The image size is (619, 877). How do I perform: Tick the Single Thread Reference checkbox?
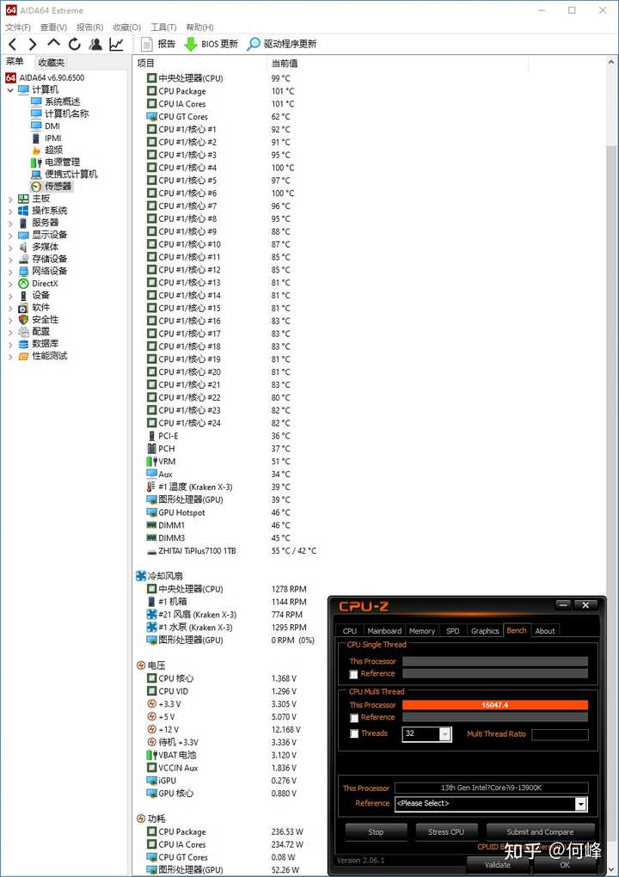pyautogui.click(x=353, y=675)
